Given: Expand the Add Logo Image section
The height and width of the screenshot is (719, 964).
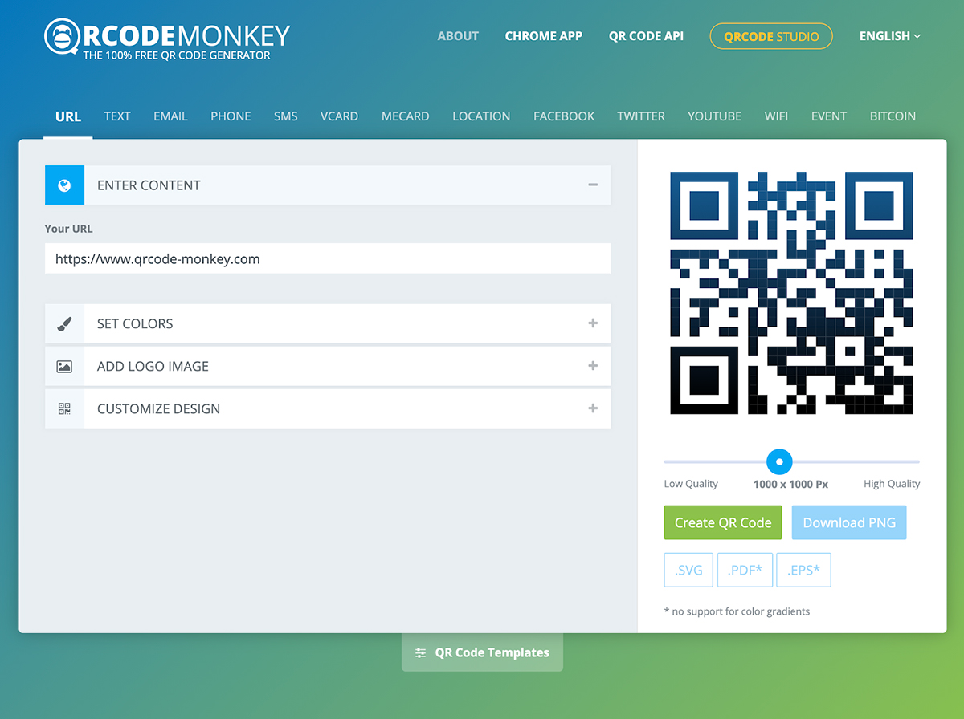Looking at the screenshot, I should point(593,366).
